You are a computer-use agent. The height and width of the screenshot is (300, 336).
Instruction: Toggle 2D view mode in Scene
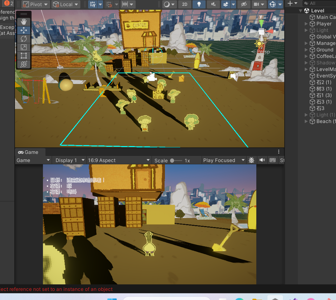point(184,5)
